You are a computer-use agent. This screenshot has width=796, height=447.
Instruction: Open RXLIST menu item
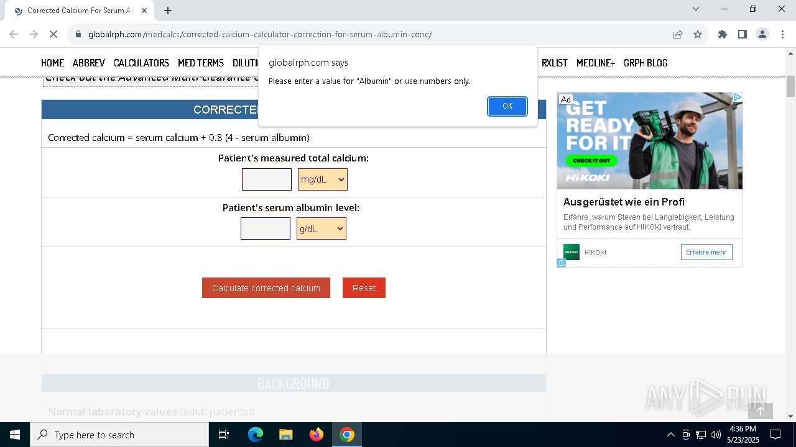tap(555, 63)
